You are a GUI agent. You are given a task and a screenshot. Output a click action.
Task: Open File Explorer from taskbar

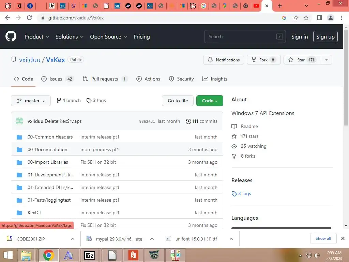point(26,255)
